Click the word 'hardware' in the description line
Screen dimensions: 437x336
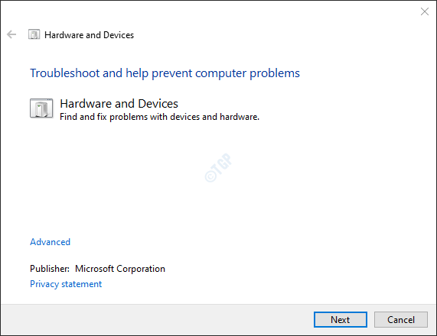tap(240, 117)
